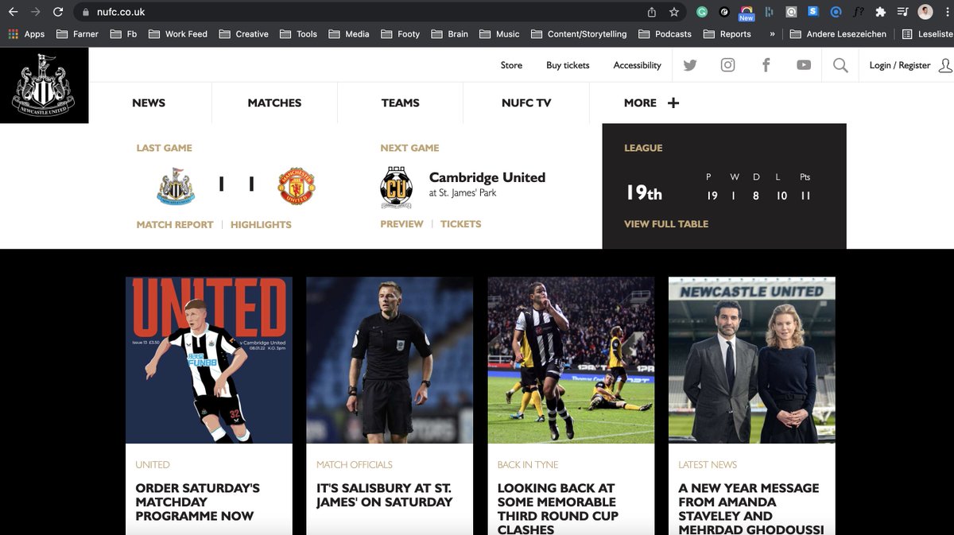Click headline A New Year Message
The image size is (954, 535).
pyautogui.click(x=751, y=508)
